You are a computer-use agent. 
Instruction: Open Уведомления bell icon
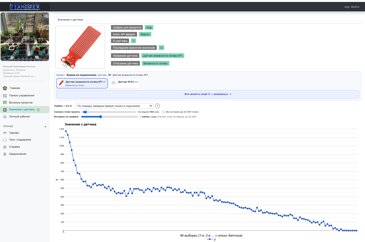click(5, 154)
